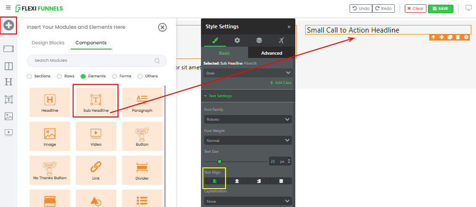Screen dimensions: 476x207
Task: Choose the Divider element card
Action: tap(142, 170)
